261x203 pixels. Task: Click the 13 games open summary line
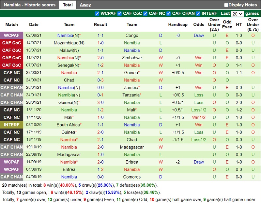tap(81, 193)
